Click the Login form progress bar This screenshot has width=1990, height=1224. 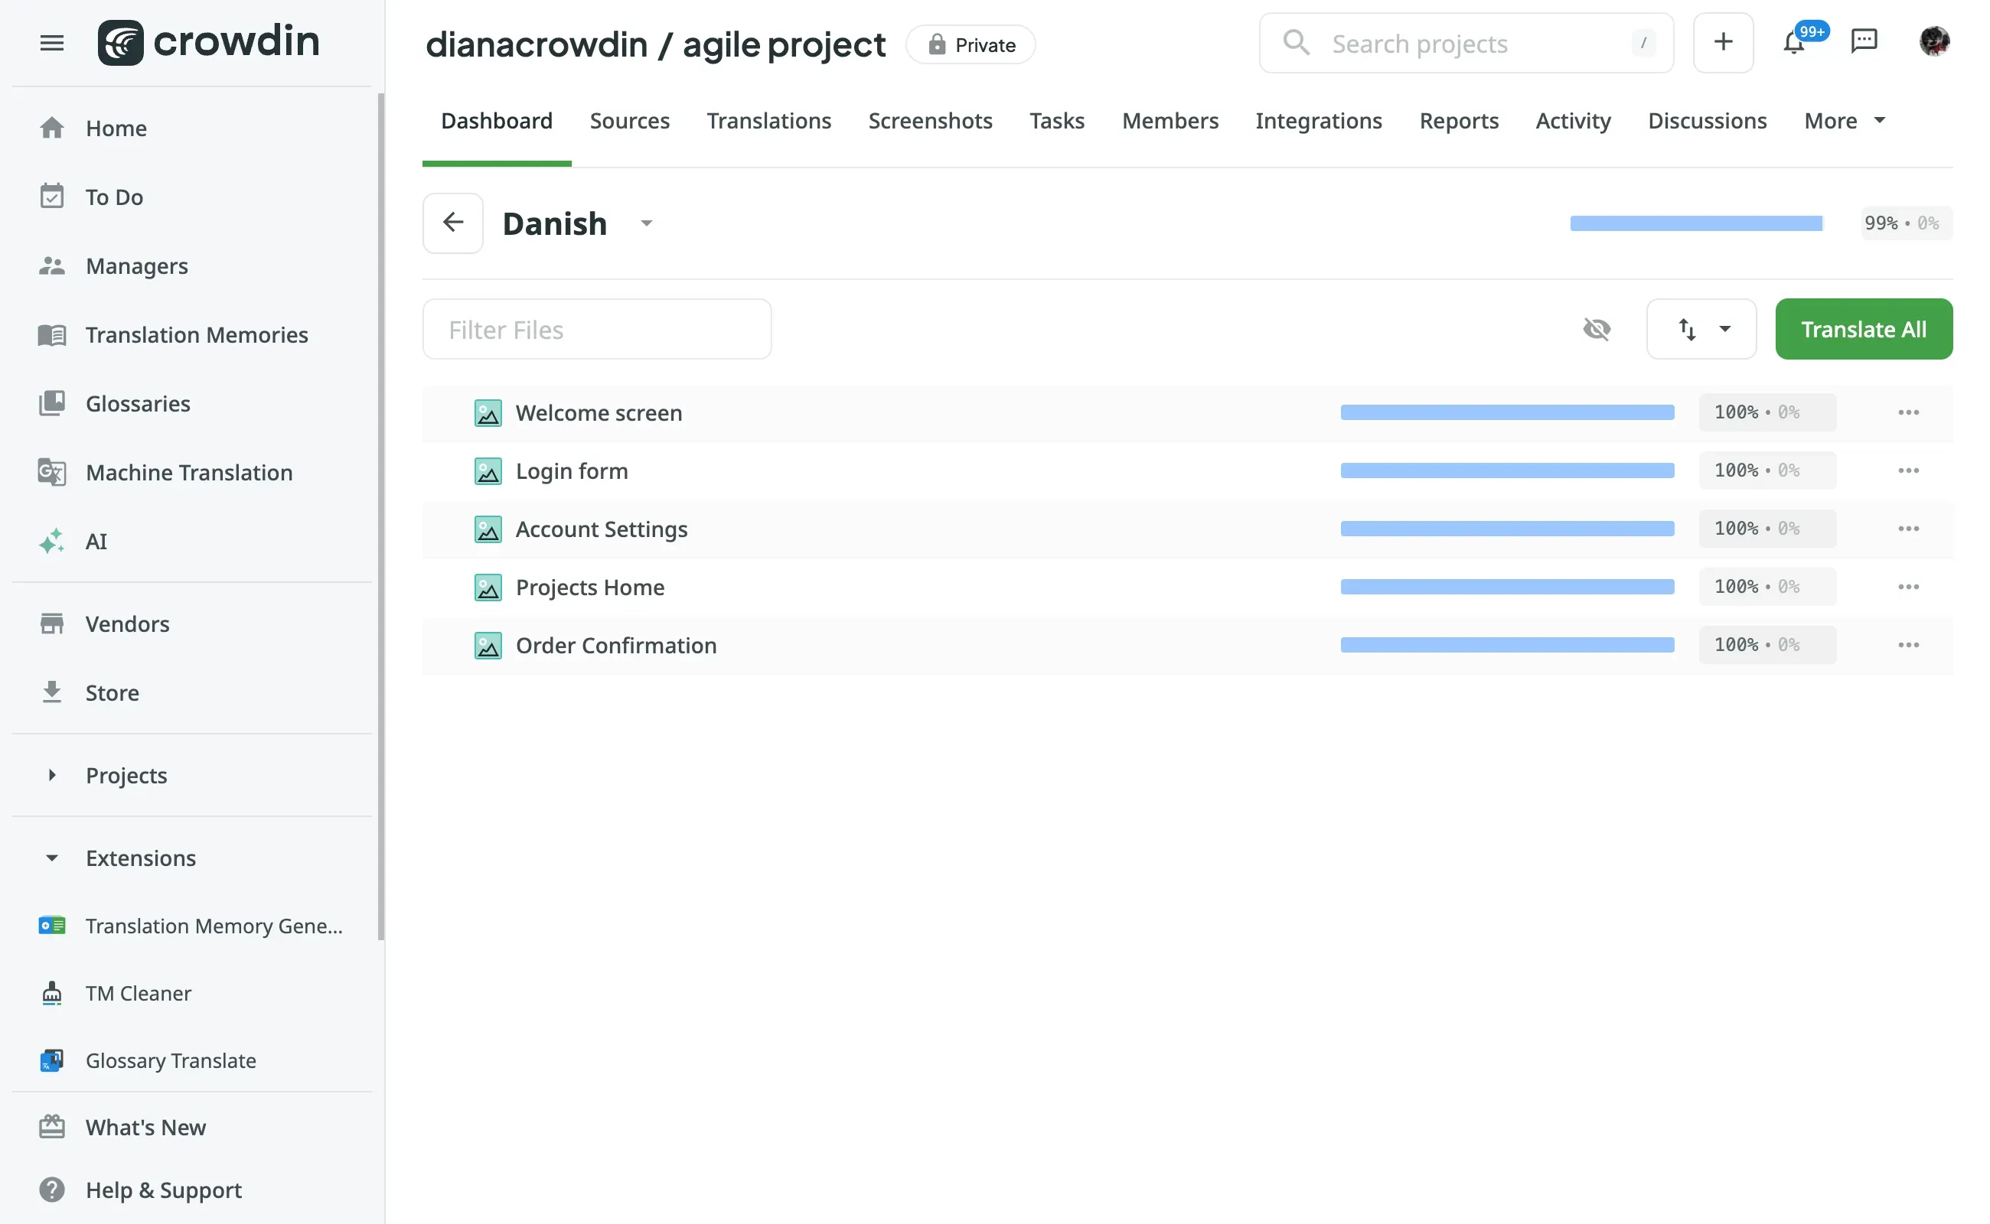[x=1506, y=470]
